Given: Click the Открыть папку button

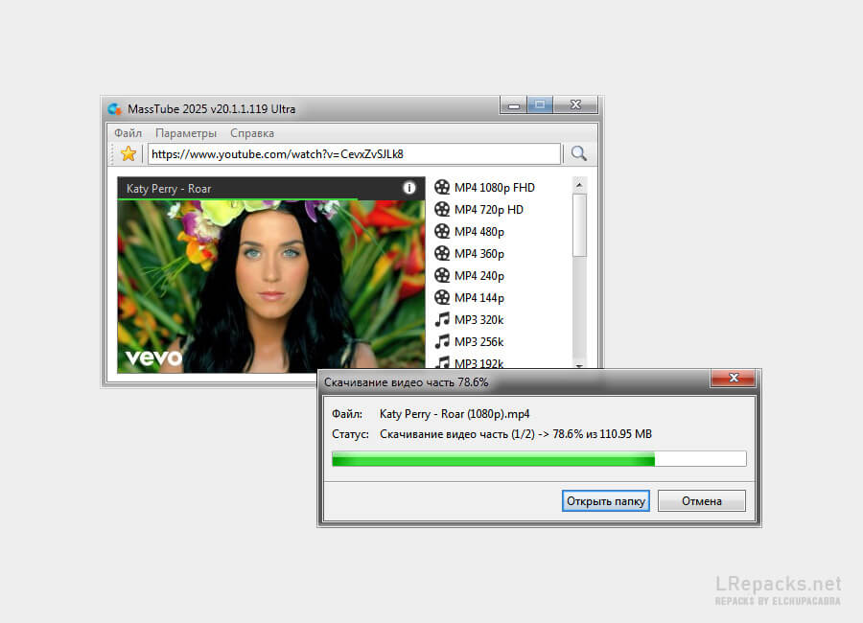Looking at the screenshot, I should point(606,501).
